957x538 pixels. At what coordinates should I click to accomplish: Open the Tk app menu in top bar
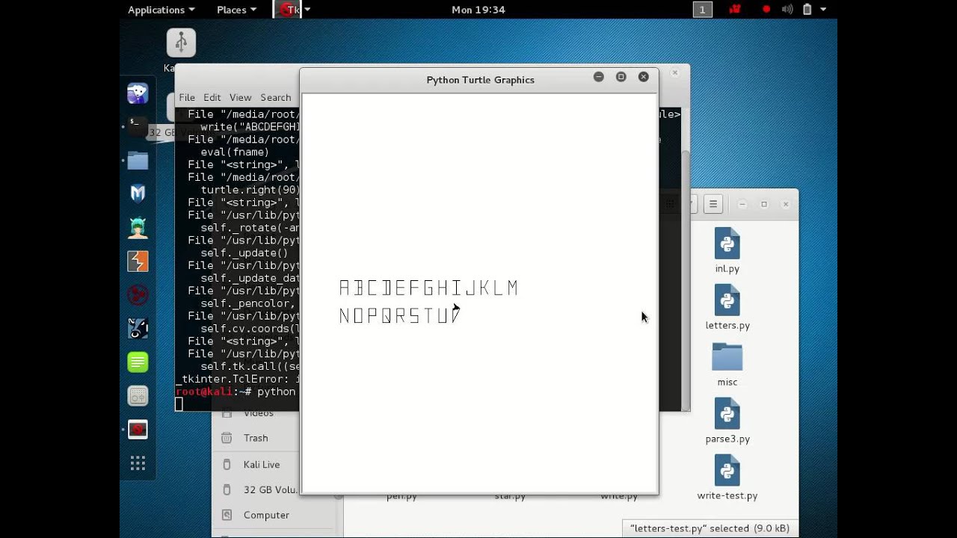point(294,10)
